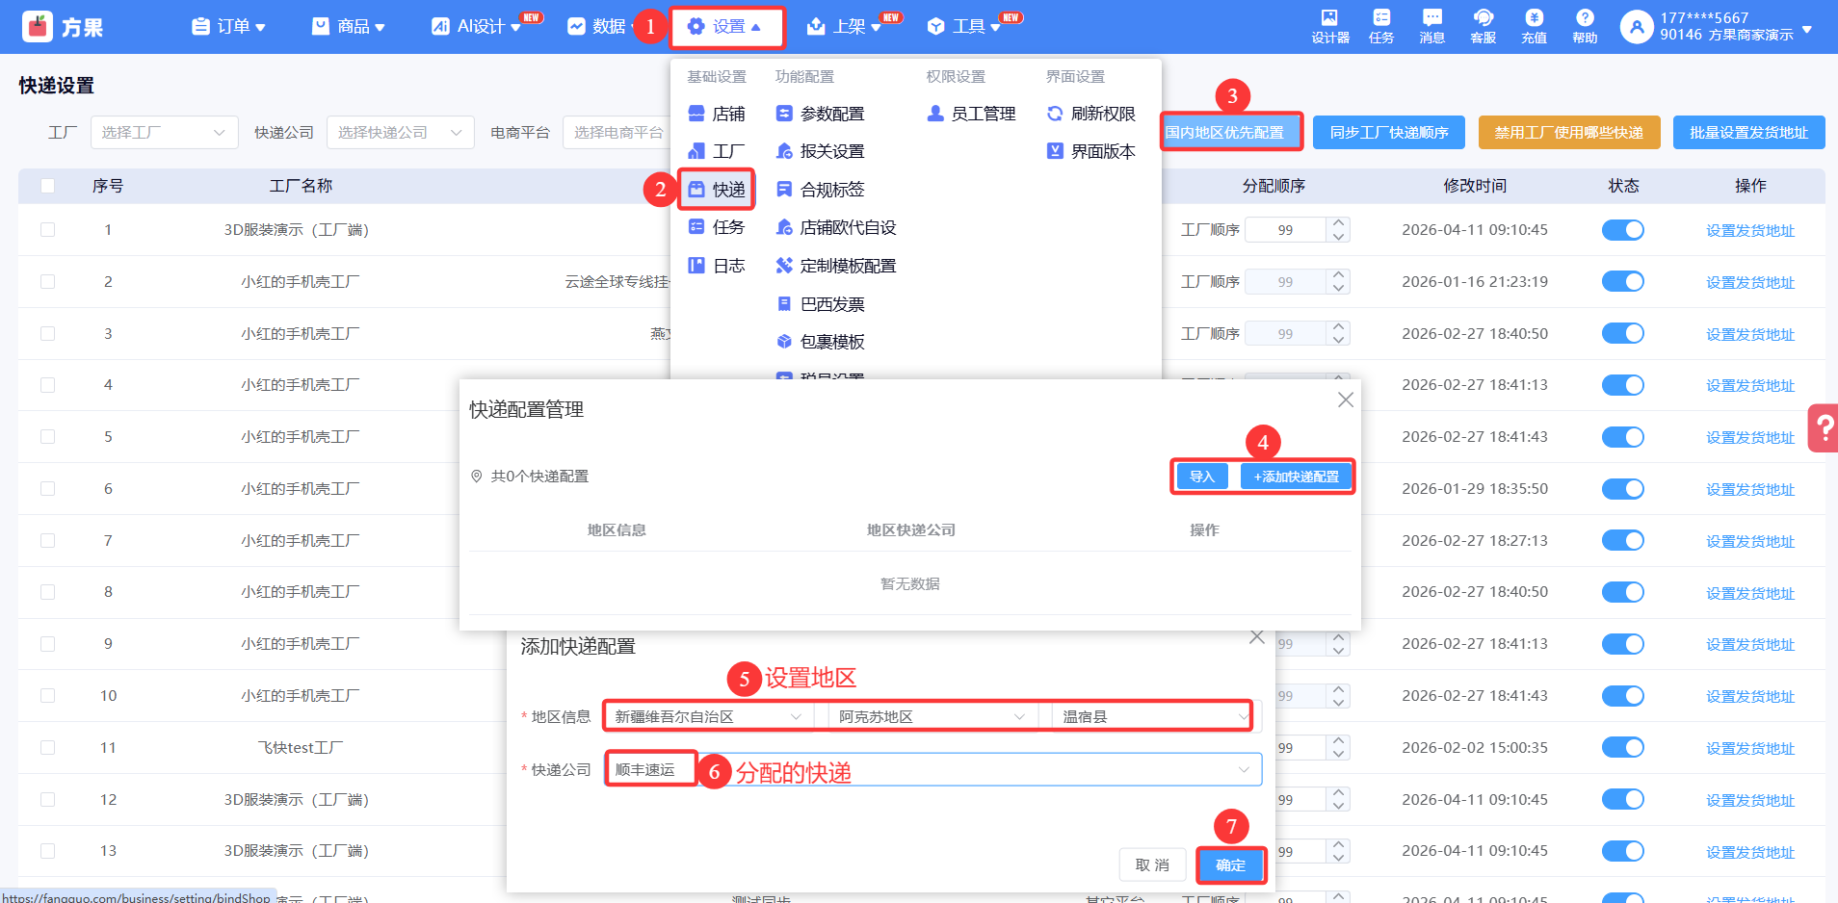Check the checkbox for row 5
This screenshot has width=1838, height=903.
[47, 437]
